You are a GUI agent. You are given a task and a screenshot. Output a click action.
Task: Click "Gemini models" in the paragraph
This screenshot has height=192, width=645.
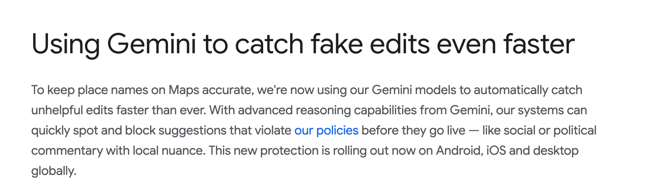tap(414, 90)
